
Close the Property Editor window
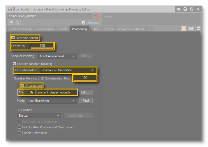[x=198, y=9]
